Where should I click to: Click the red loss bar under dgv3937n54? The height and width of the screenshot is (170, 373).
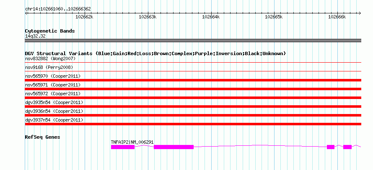(193, 124)
